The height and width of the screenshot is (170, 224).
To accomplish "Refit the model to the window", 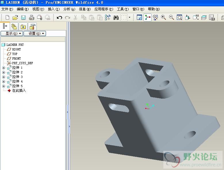I will tap(179, 17).
